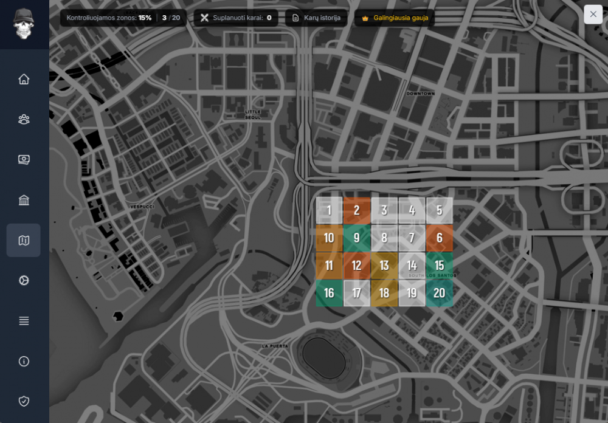The width and height of the screenshot is (608, 423).
Task: Select orange zone 6
Action: (x=440, y=238)
